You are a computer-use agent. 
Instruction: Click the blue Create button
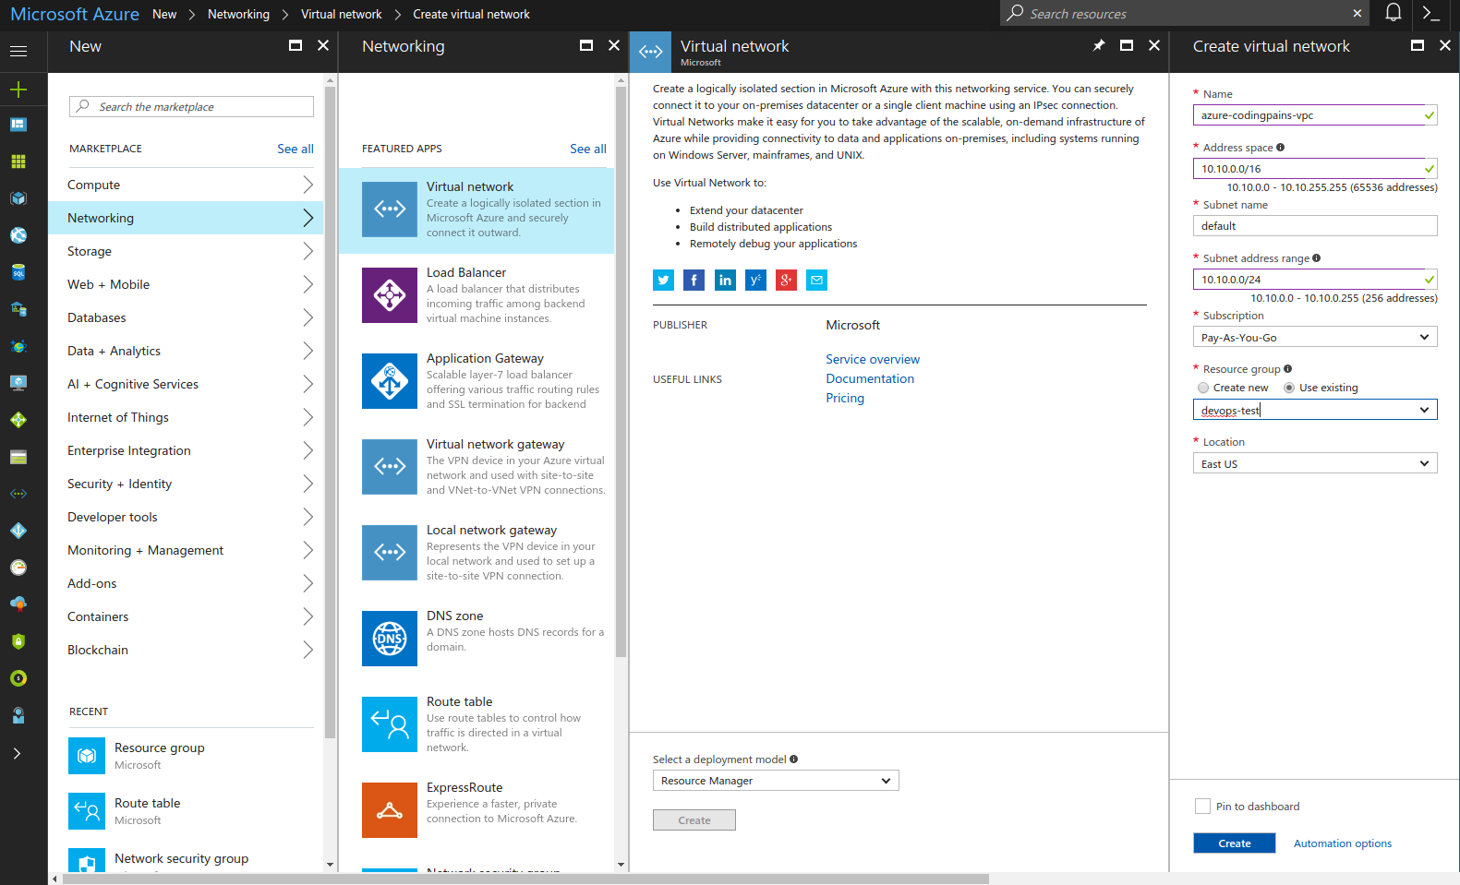1234,843
